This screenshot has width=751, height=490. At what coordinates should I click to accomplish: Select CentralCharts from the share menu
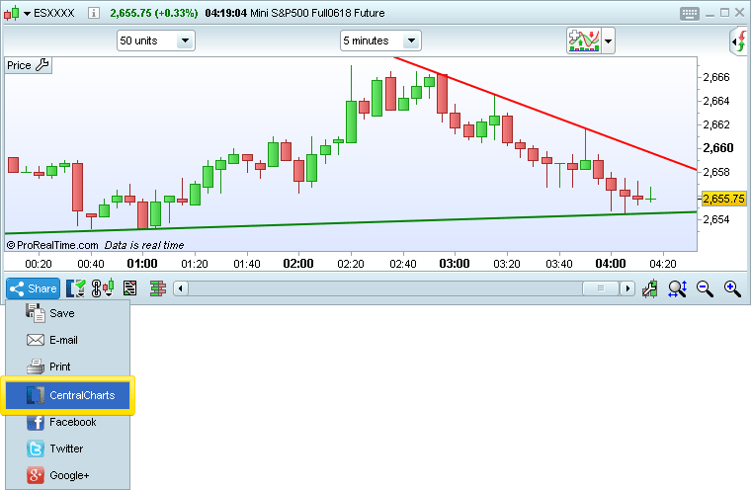coord(69,395)
